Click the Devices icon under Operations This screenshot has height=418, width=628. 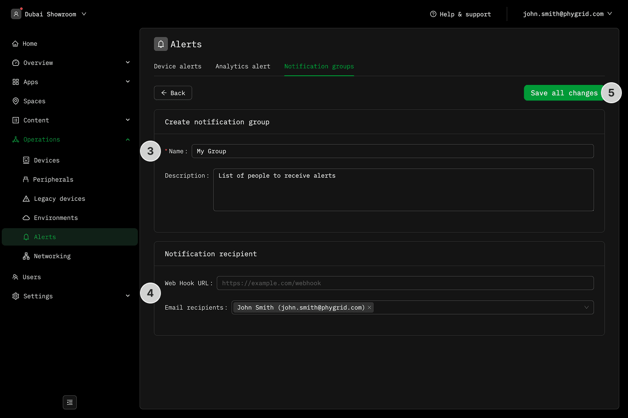(26, 160)
